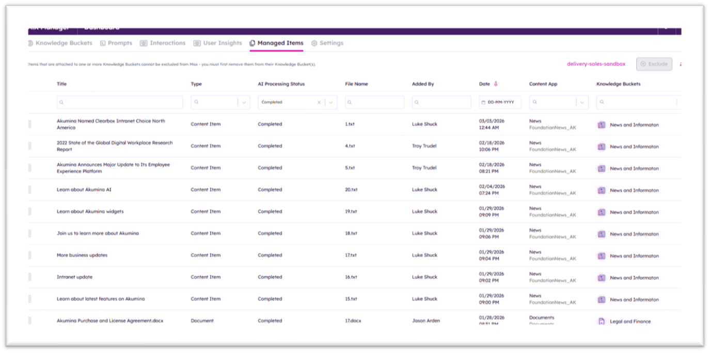710x353 pixels.
Task: Open the DD-MM-YYYY date filter field
Action: [500, 102]
